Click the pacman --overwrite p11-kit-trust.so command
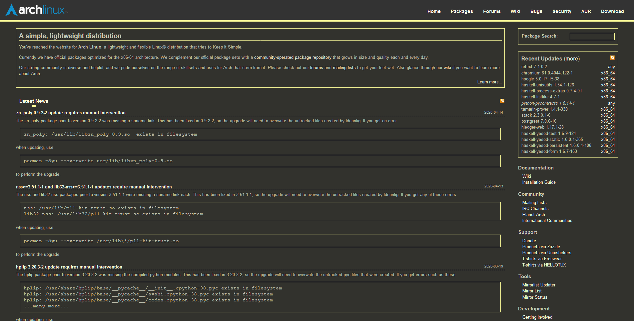Viewport: 634px width, 321px height. [260, 241]
